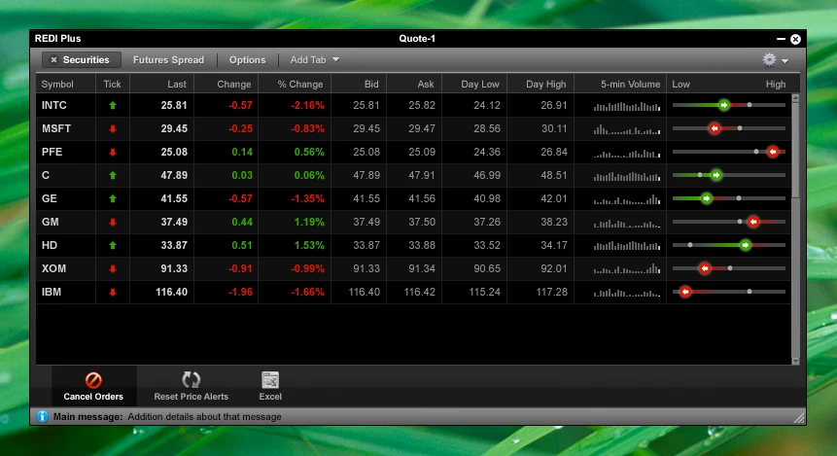Click GM ask price 37.50

point(422,222)
